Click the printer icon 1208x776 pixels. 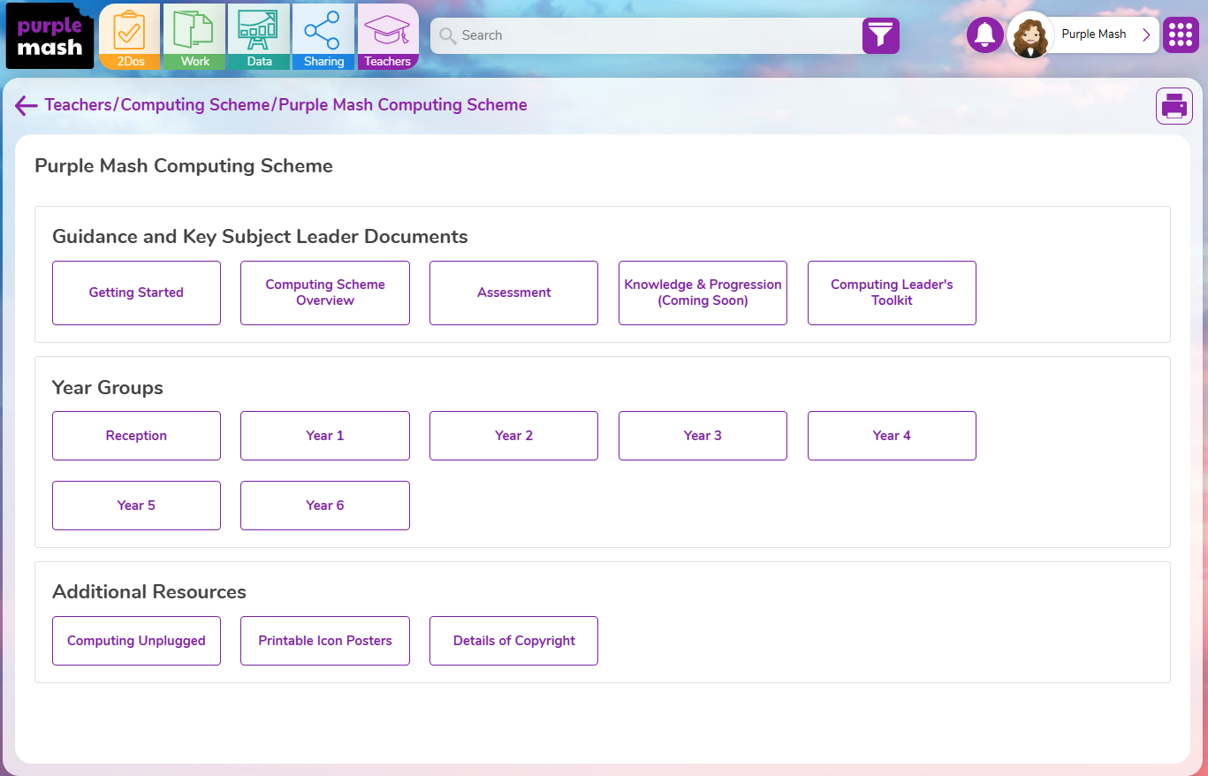1174,106
